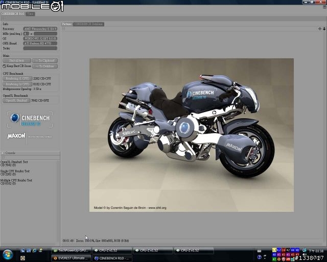Click the OpenGL Standard Test console line
Screen dimensions: 327x262
pyautogui.click(x=14, y=162)
